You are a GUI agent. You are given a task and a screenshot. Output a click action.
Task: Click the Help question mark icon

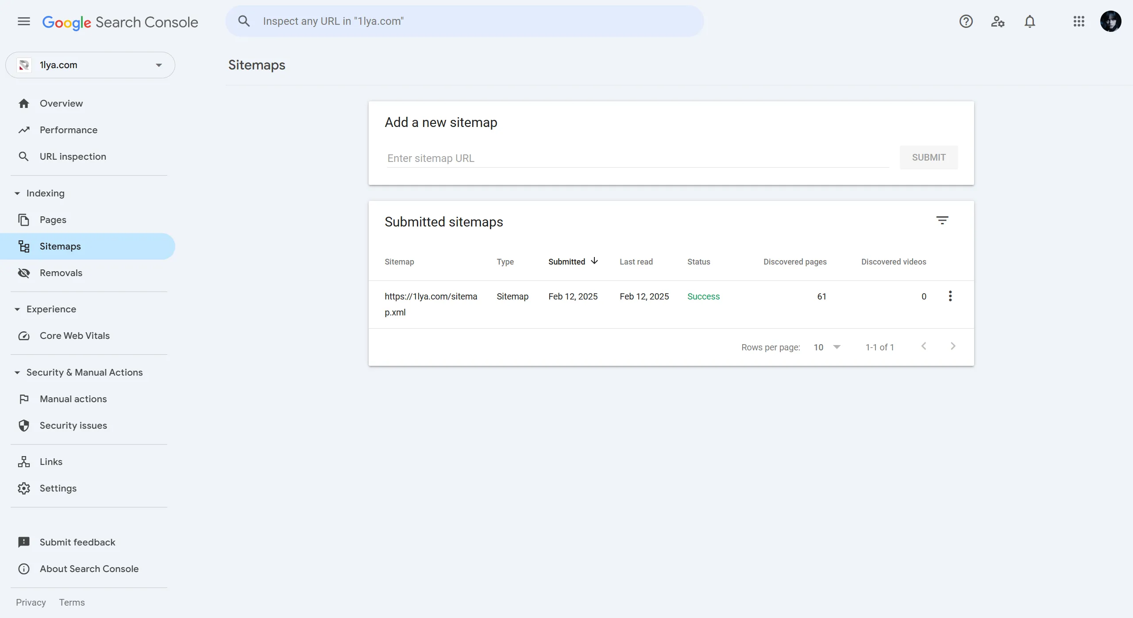[966, 21]
